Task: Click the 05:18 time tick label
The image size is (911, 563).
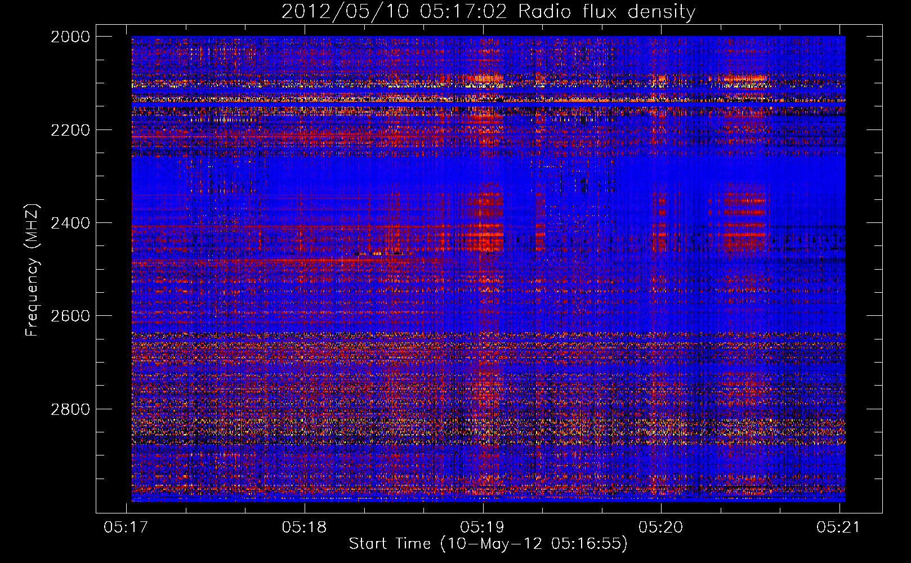Action: point(305,527)
